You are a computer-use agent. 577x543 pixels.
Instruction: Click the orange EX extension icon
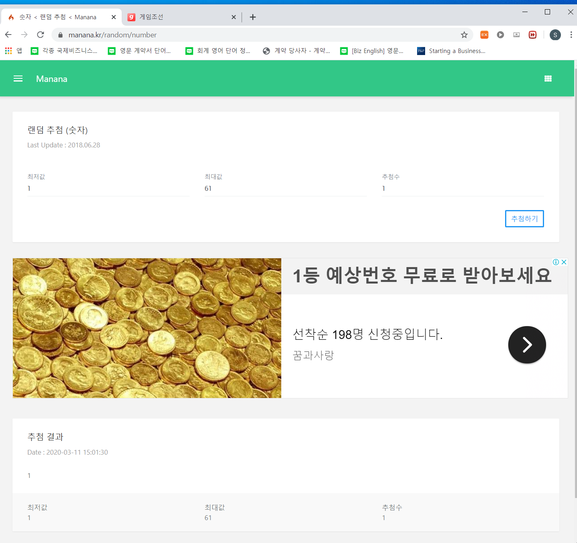(484, 35)
